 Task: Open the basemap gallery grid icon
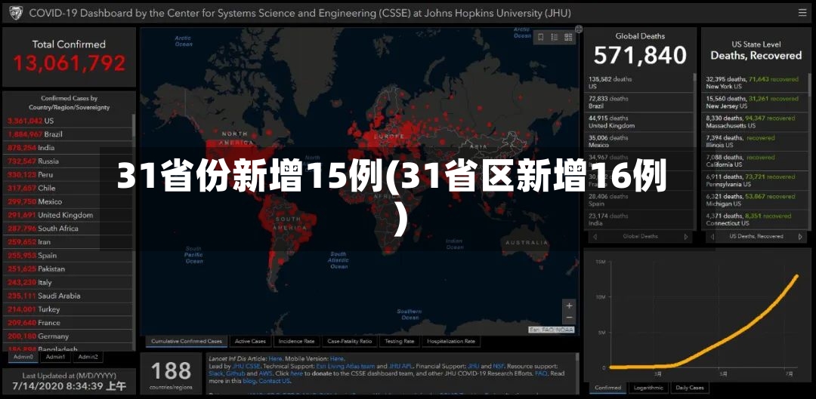(x=568, y=37)
